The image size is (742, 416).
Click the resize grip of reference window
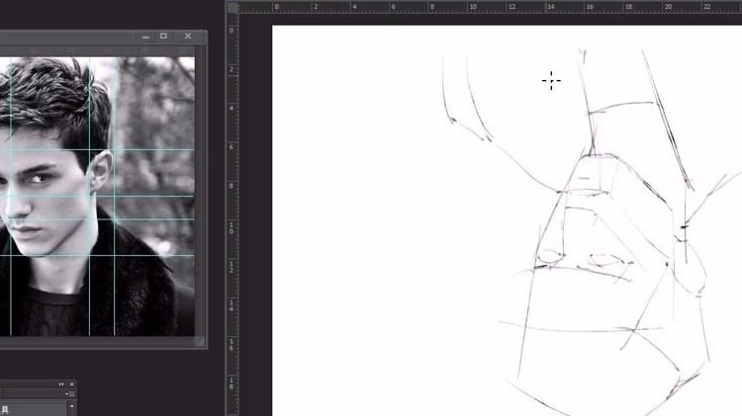[201, 342]
